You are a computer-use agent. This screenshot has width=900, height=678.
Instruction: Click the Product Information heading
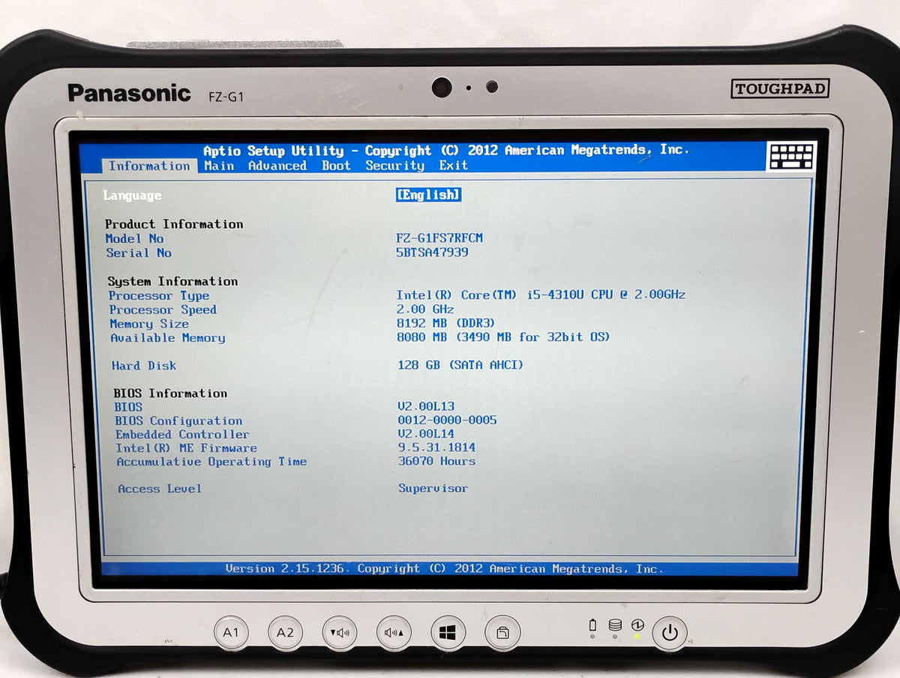point(174,224)
